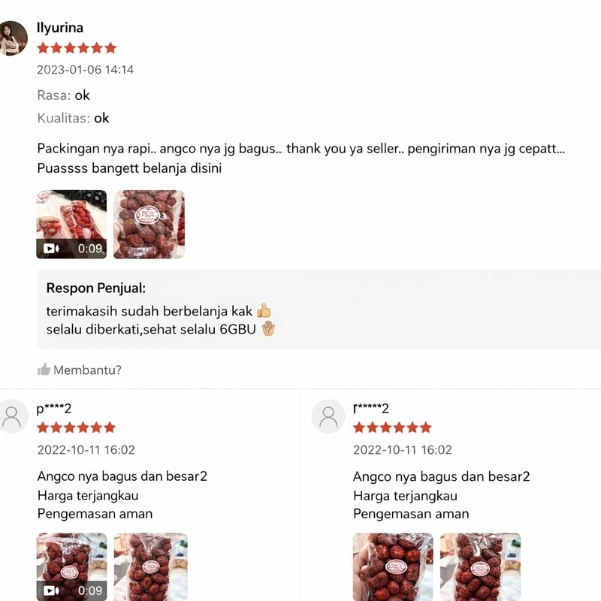This screenshot has width=601, height=601.
Task: Click the video camera icon on Ilyurina's clip
Action: [x=51, y=249]
